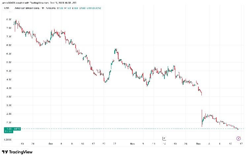The width and height of the screenshot is (246, 158).
Task: Click the Nov label on time axis
Action: (132, 144)
